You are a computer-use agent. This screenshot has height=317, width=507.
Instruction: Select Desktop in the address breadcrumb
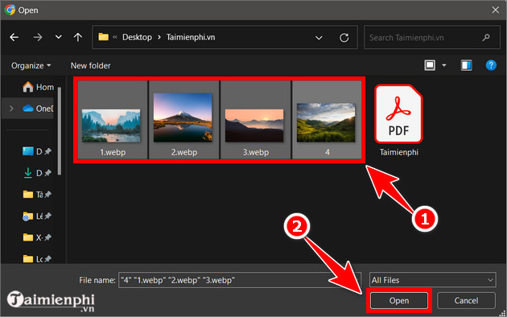[x=137, y=37]
